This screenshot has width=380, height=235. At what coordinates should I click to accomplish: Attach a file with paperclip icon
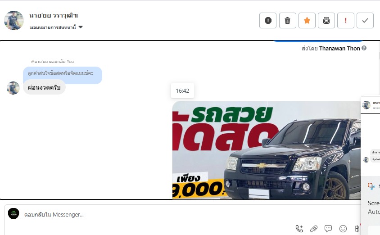point(314,228)
